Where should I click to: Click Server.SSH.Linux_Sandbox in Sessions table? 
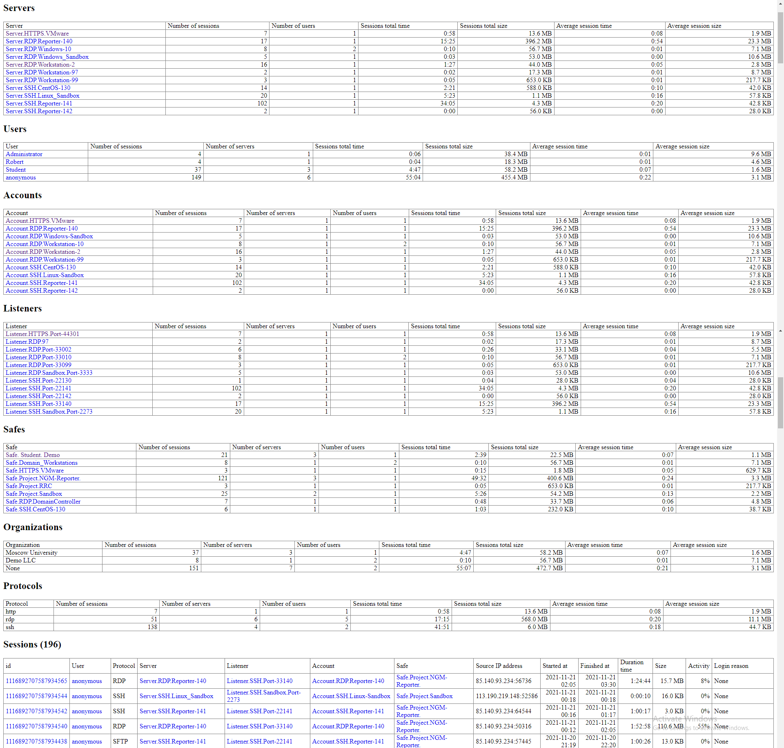point(176,696)
